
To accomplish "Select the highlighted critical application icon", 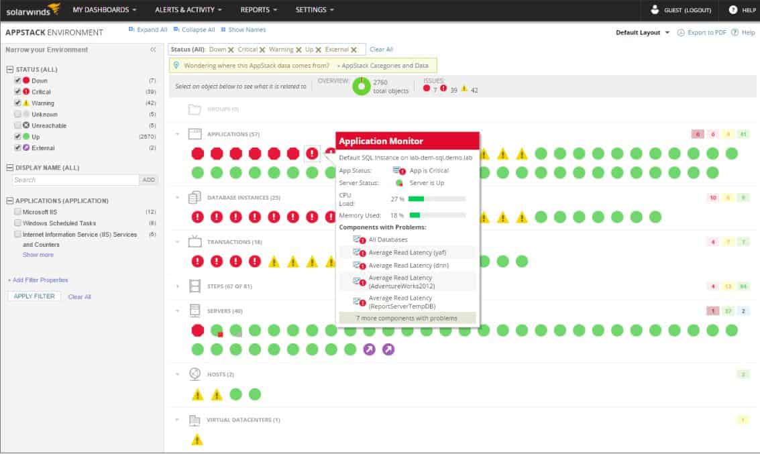I will coord(312,154).
